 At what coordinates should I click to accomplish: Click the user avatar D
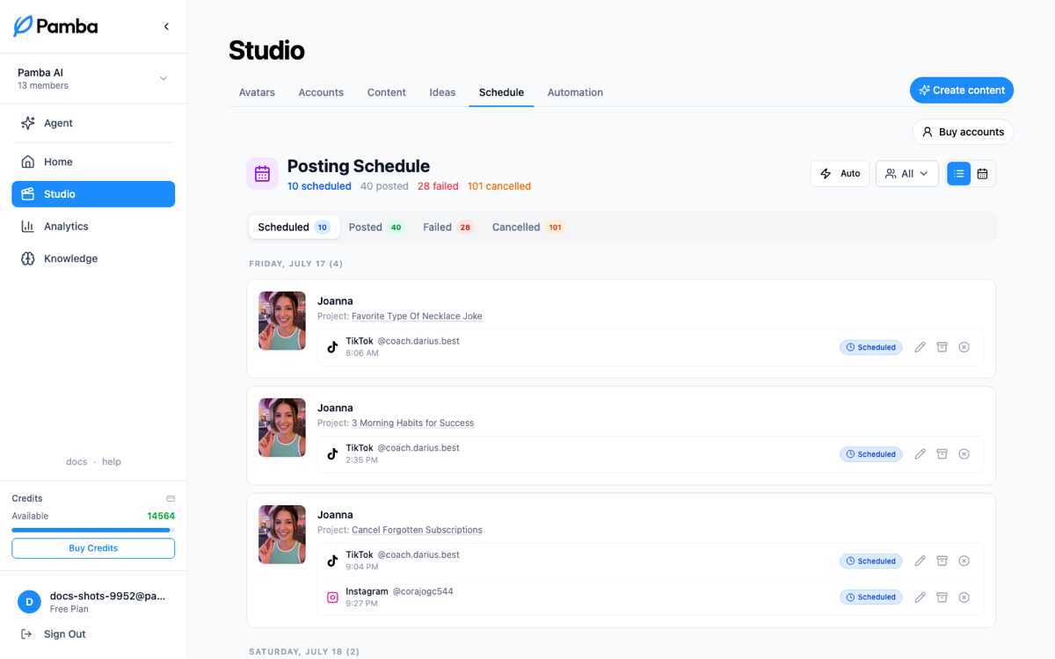(x=29, y=602)
